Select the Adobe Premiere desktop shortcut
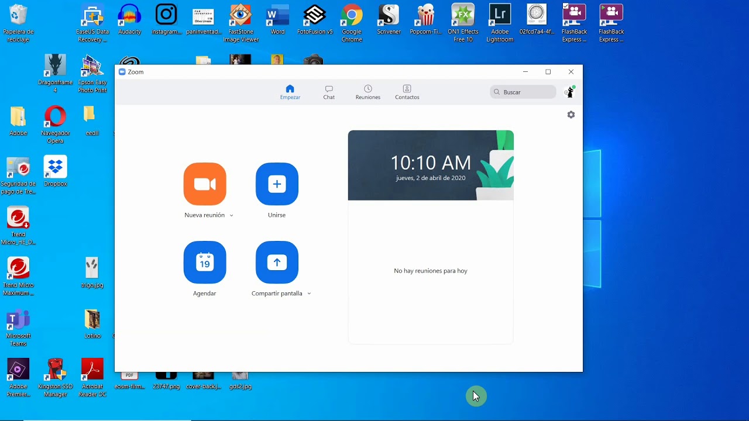The width and height of the screenshot is (749, 421). tap(18, 378)
